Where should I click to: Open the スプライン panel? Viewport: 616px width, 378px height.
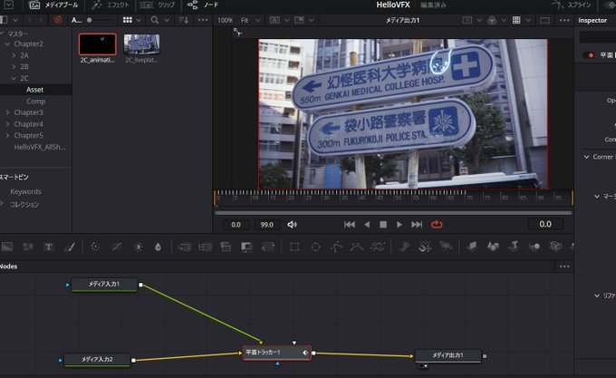click(572, 5)
